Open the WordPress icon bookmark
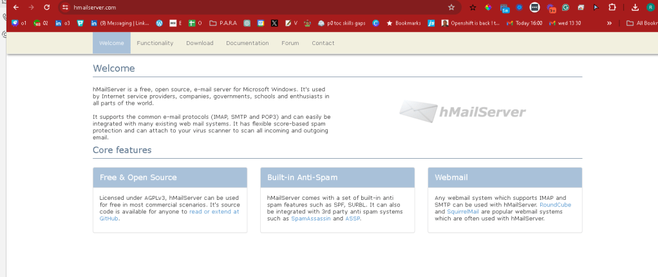The width and height of the screenshot is (658, 277). [159, 23]
